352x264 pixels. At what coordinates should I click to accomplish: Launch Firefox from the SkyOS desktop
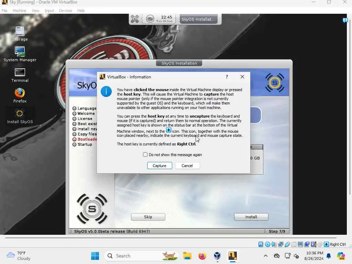(20, 96)
